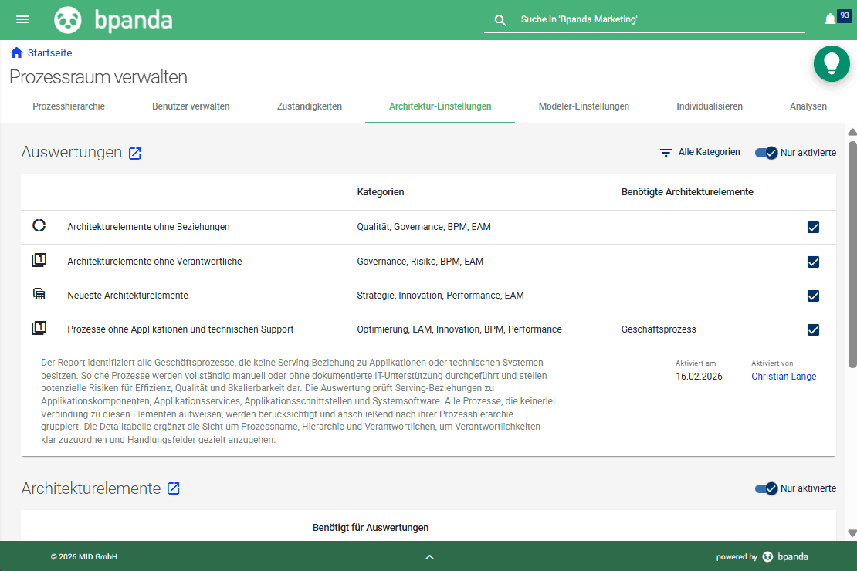Click the search magnifier icon

[500, 20]
